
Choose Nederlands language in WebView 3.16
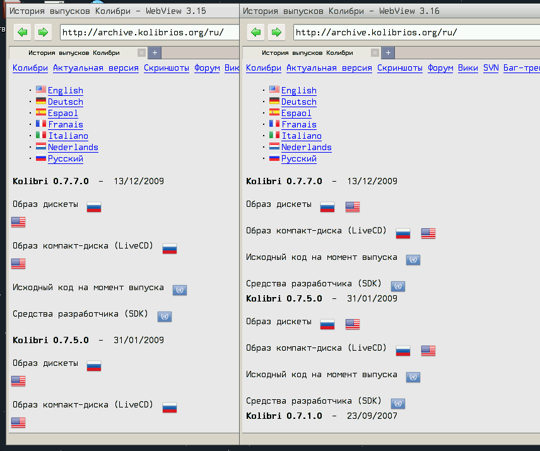click(306, 147)
